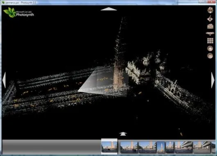Image resolution: width=217 pixels, height=156 pixels.
Task: Click the bird's-eye overhead view icon
Action: click(x=210, y=34)
